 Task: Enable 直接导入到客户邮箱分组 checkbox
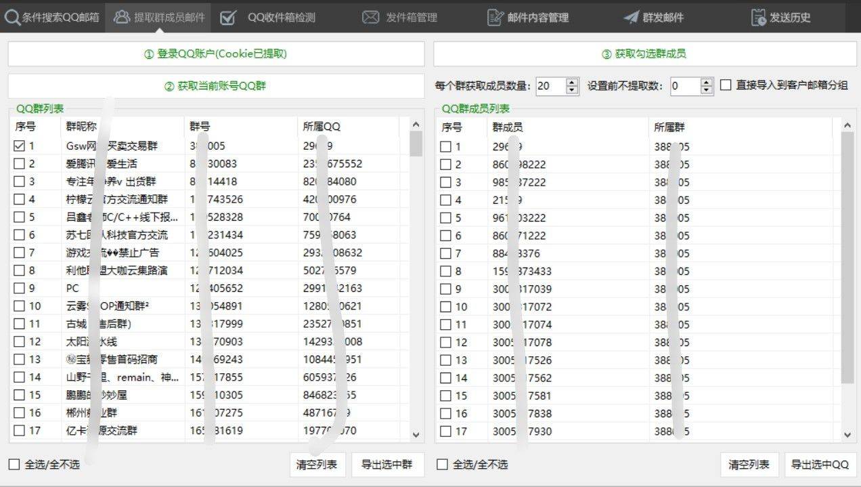tap(726, 85)
